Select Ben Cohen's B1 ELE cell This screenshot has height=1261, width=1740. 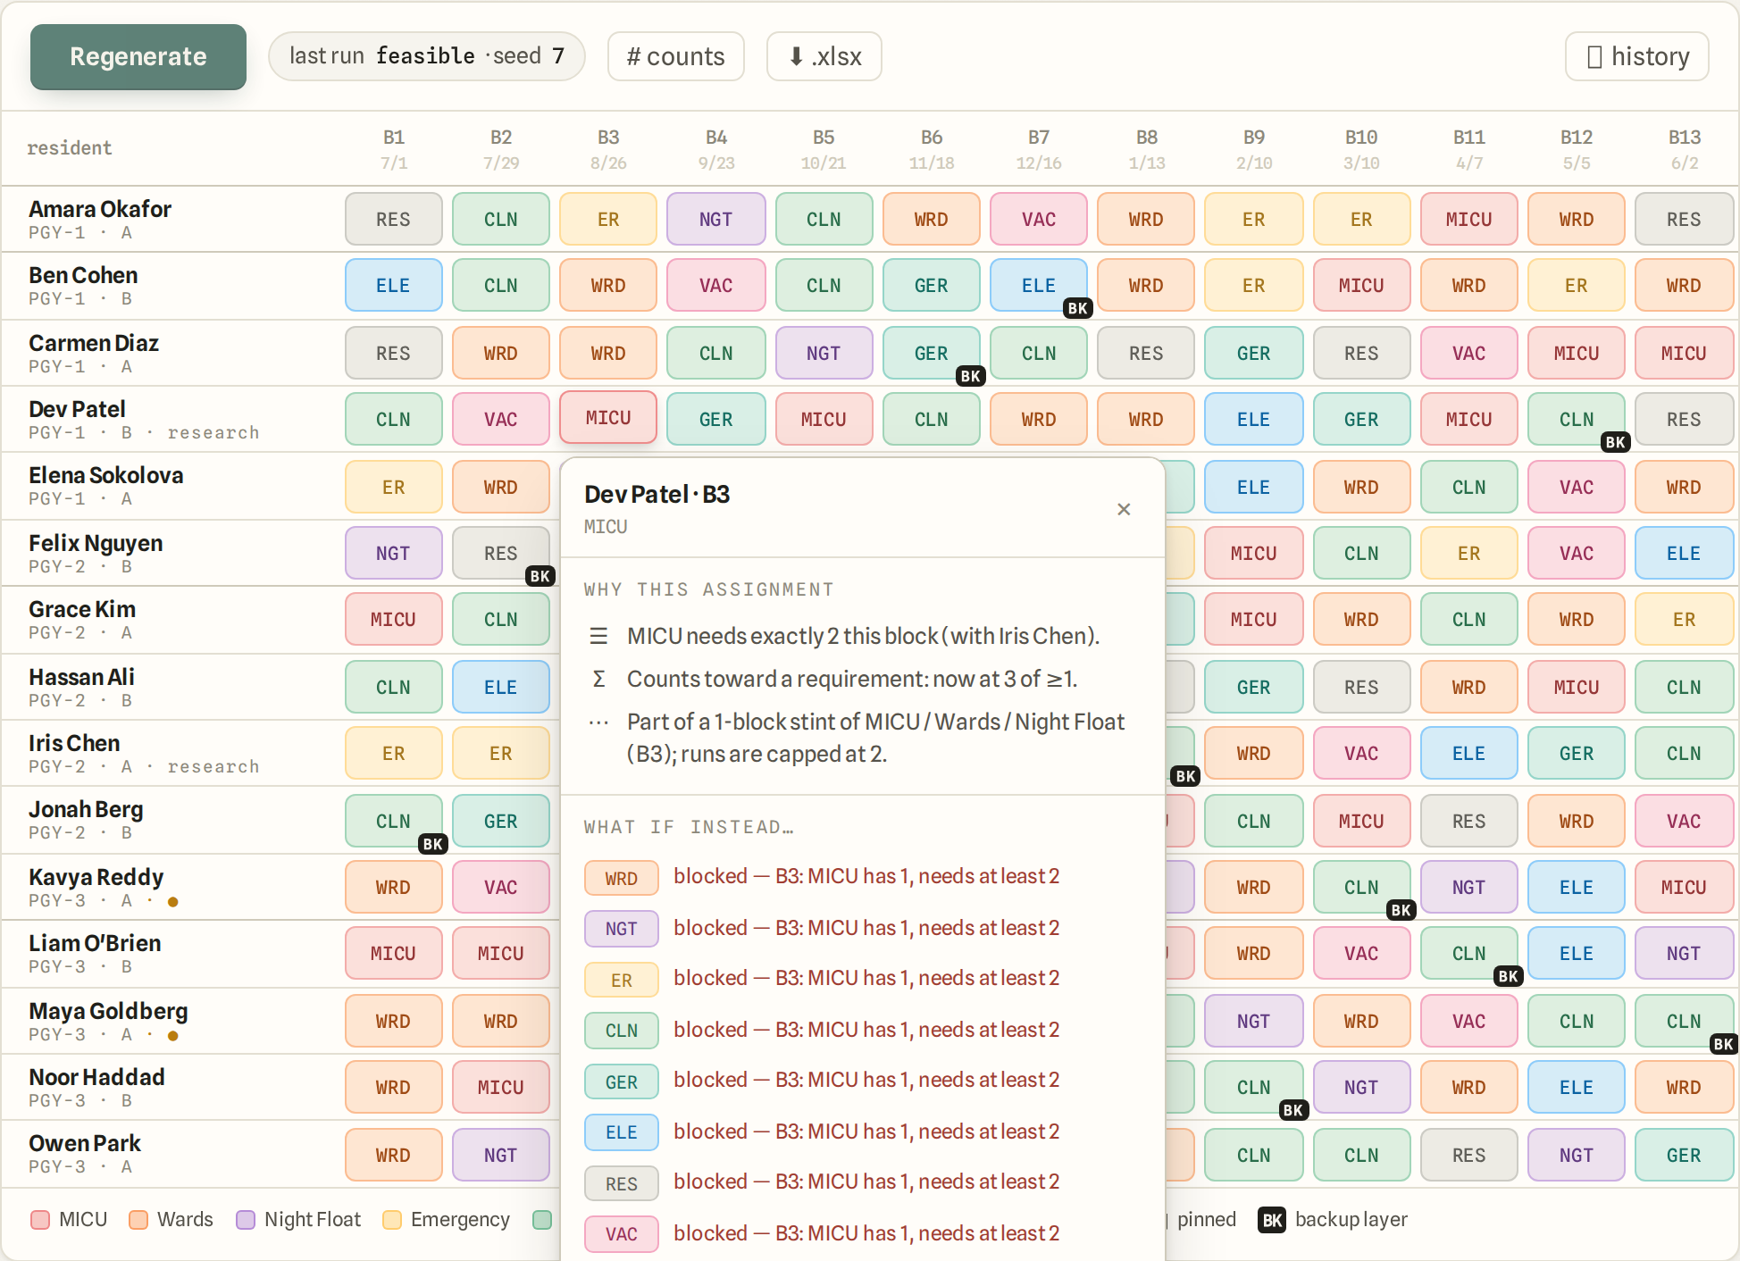point(393,285)
